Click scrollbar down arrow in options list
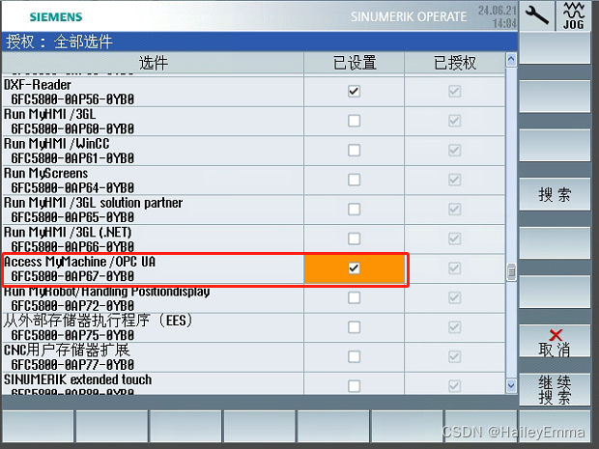The image size is (599, 449). click(511, 385)
